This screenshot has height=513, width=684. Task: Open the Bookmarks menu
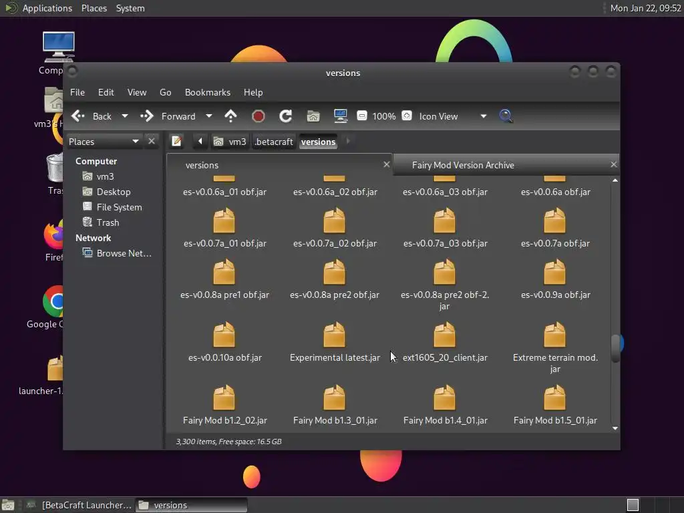coord(208,92)
